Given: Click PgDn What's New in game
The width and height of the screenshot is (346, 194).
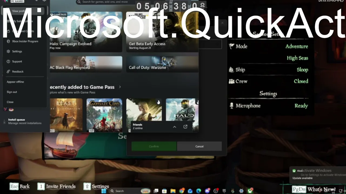Looking at the screenshot, I should (x=314, y=190).
